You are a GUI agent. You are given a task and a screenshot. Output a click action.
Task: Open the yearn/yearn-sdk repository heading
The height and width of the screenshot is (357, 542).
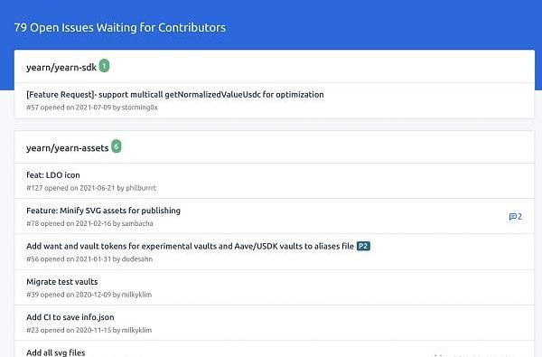[61, 68]
